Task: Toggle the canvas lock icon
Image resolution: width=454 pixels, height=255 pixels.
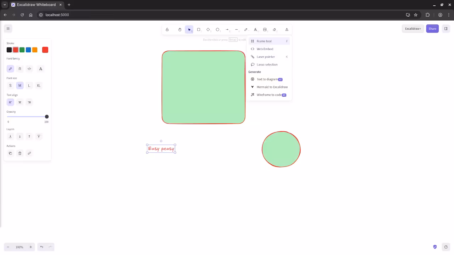Action: point(167,29)
